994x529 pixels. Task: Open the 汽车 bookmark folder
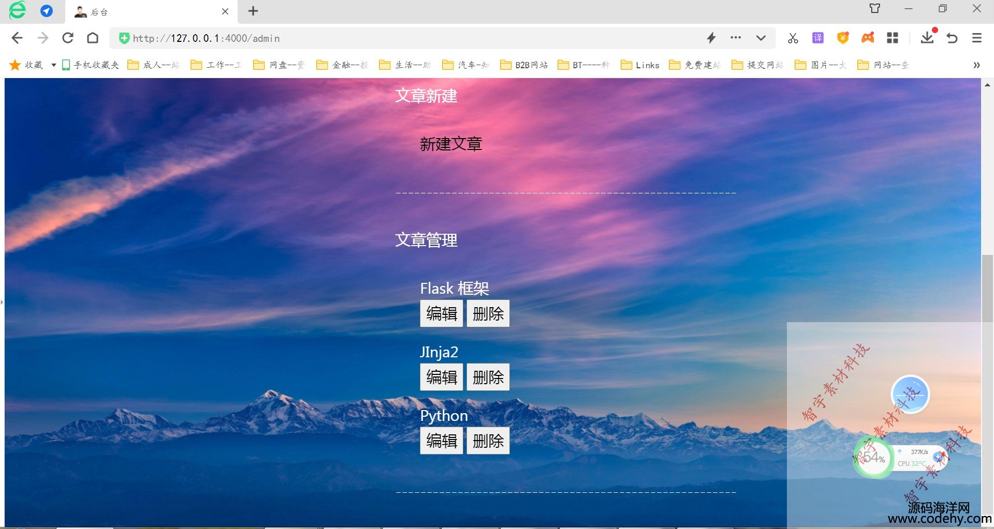[466, 65]
